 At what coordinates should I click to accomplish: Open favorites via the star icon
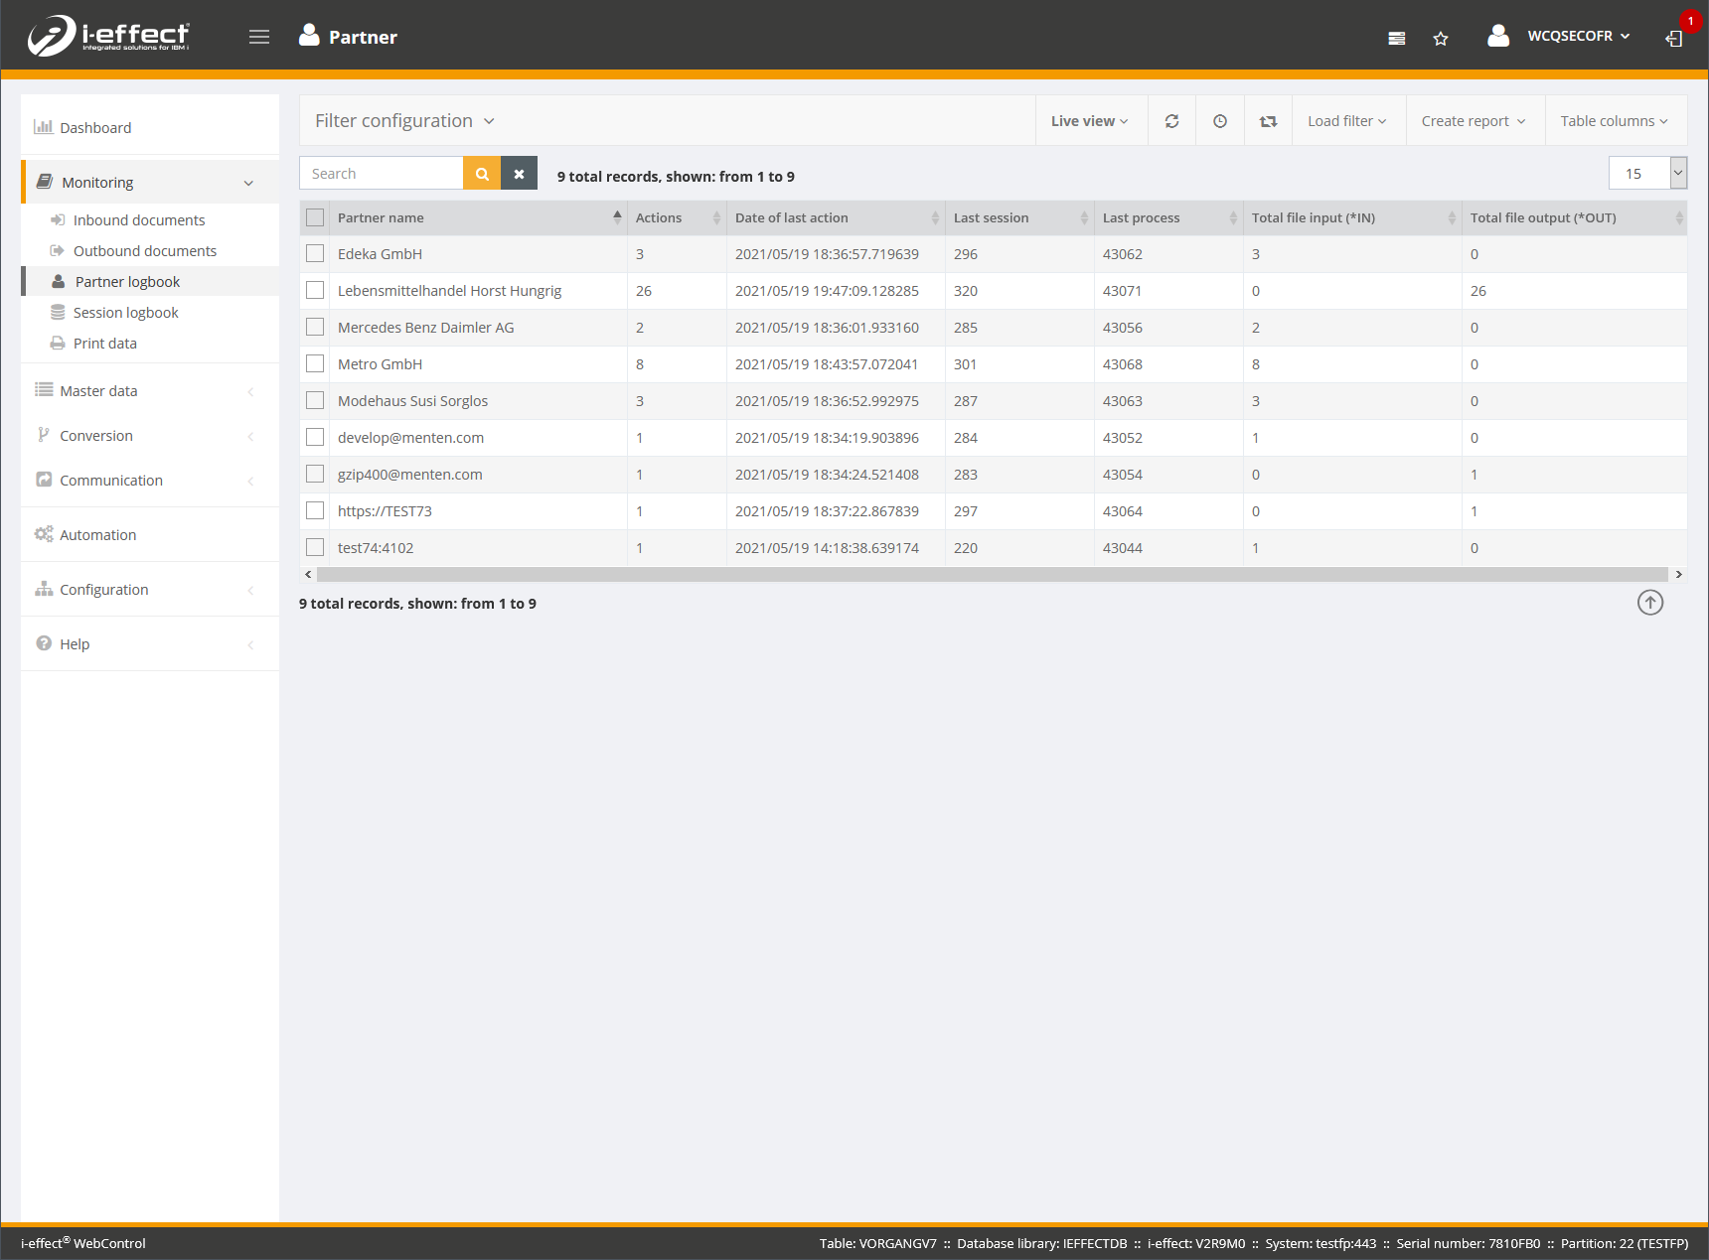pos(1440,39)
